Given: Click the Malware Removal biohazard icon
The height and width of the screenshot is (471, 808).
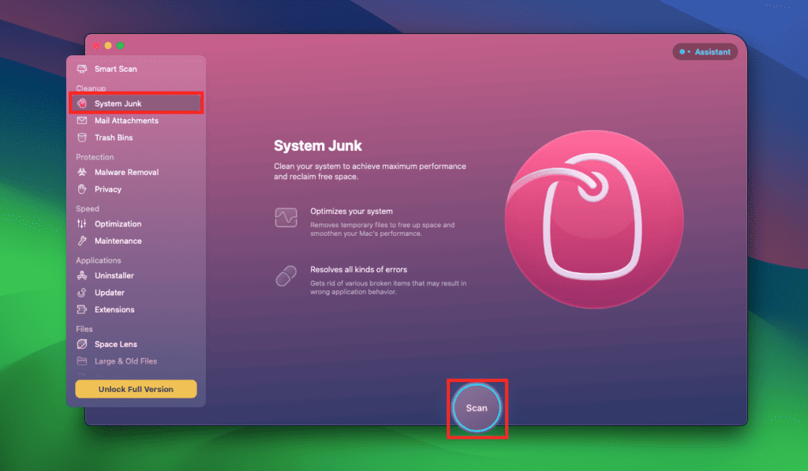Looking at the screenshot, I should [82, 172].
